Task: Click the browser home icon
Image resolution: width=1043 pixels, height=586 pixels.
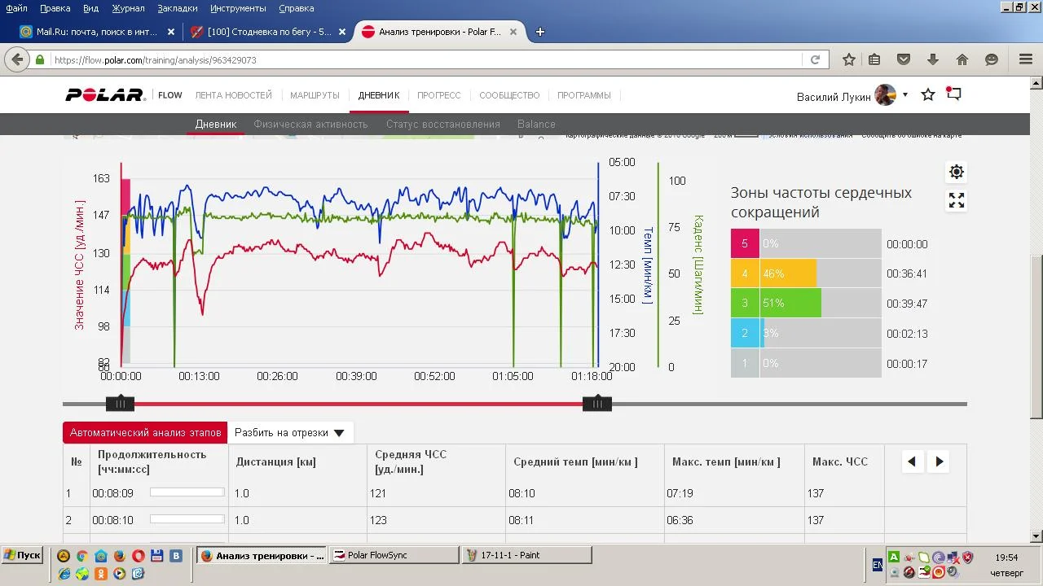Action: click(x=962, y=59)
